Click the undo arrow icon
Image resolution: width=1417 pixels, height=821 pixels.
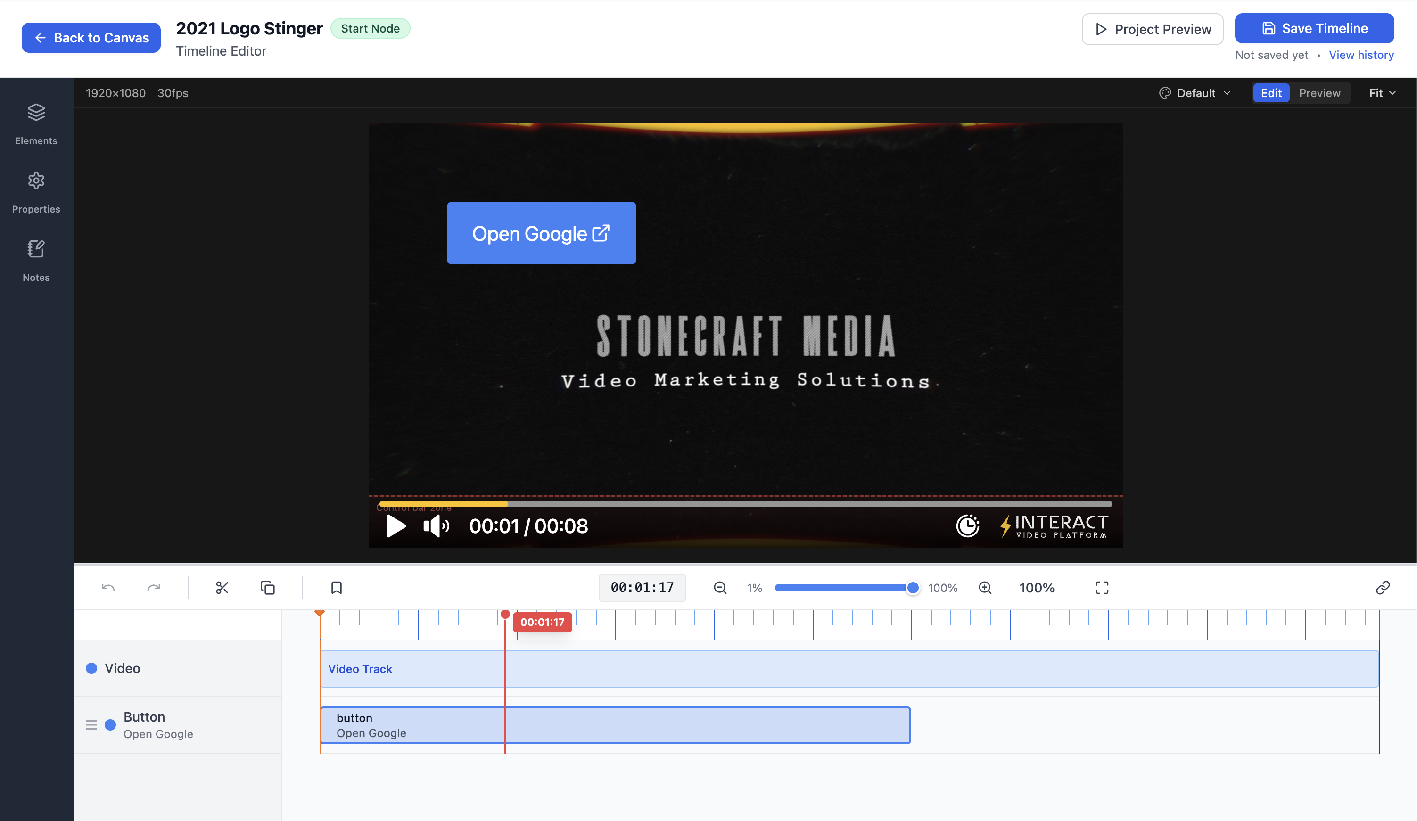click(x=108, y=588)
